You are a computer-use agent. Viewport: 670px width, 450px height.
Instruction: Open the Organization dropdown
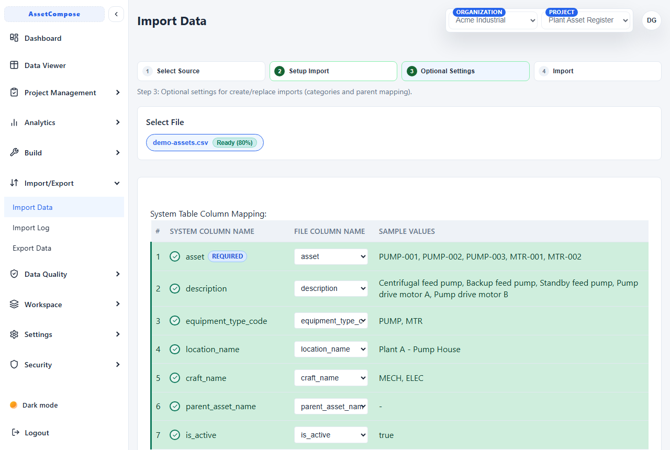click(x=493, y=20)
